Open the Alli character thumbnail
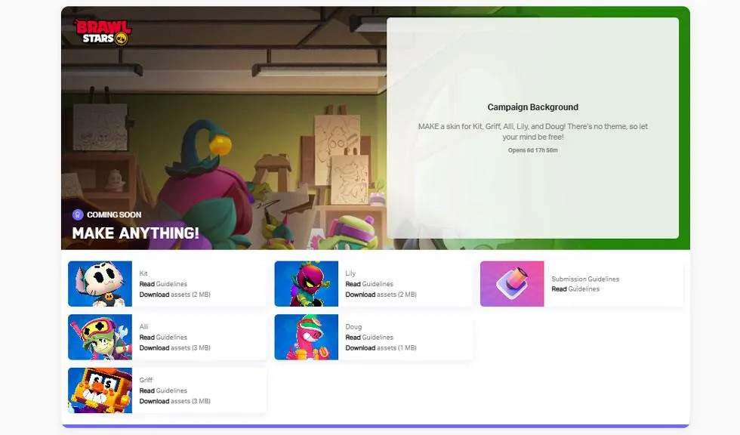 click(100, 337)
